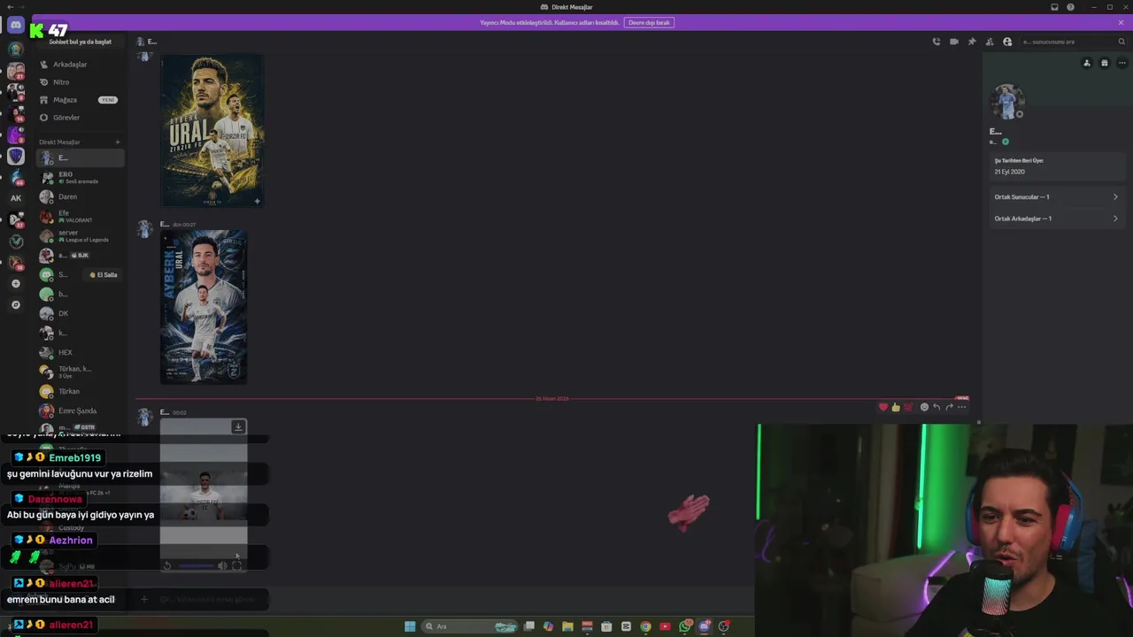Open direct message with HEX
The image size is (1133, 637).
pyautogui.click(x=80, y=352)
